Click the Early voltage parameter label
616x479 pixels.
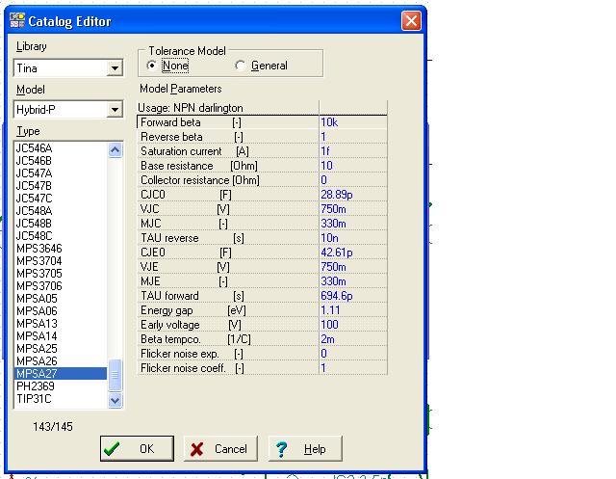pos(170,325)
